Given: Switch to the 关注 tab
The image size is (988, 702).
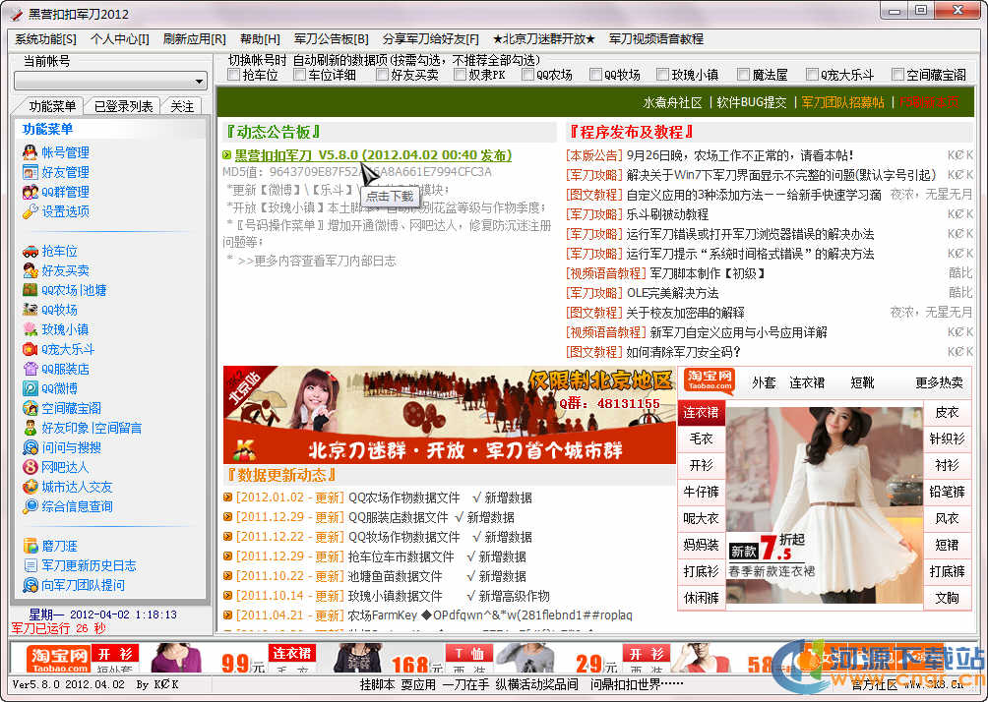Looking at the screenshot, I should click(x=182, y=106).
